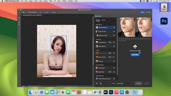Screen dimensions: 171x96
Task: Click the Skin Smoothing filter thumbnail icon
Action: click(x=97, y=27)
